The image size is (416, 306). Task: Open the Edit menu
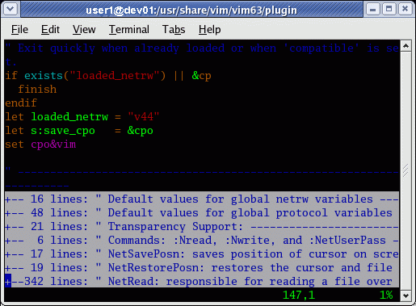tap(50, 29)
